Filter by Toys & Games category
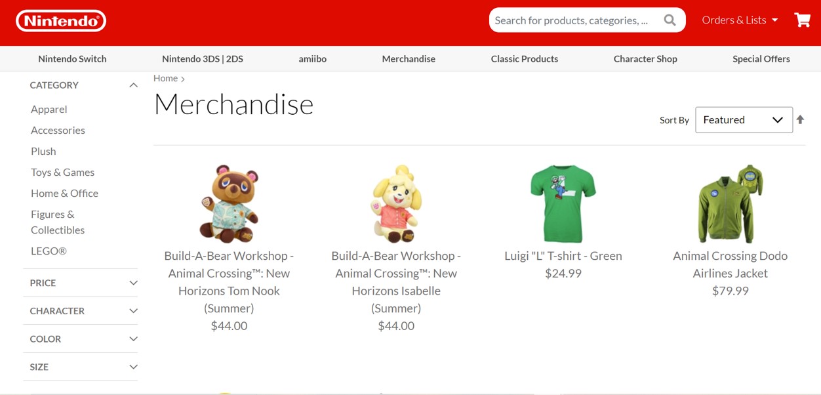The height and width of the screenshot is (395, 821). point(62,172)
